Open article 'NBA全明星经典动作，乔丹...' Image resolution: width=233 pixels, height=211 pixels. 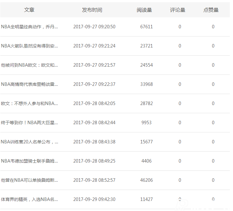pos(30,27)
